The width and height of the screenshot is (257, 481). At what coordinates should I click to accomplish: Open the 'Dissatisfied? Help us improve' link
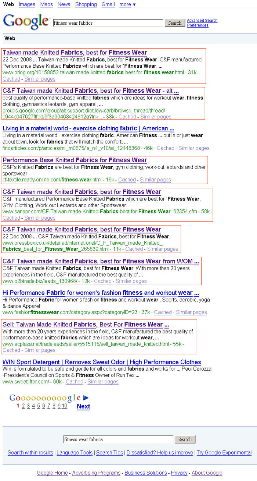click(x=160, y=453)
